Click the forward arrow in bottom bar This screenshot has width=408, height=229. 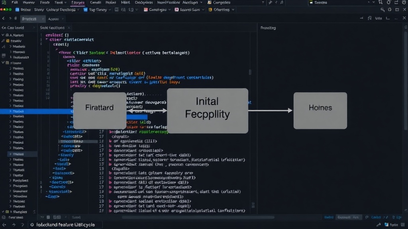[x=14, y=225]
